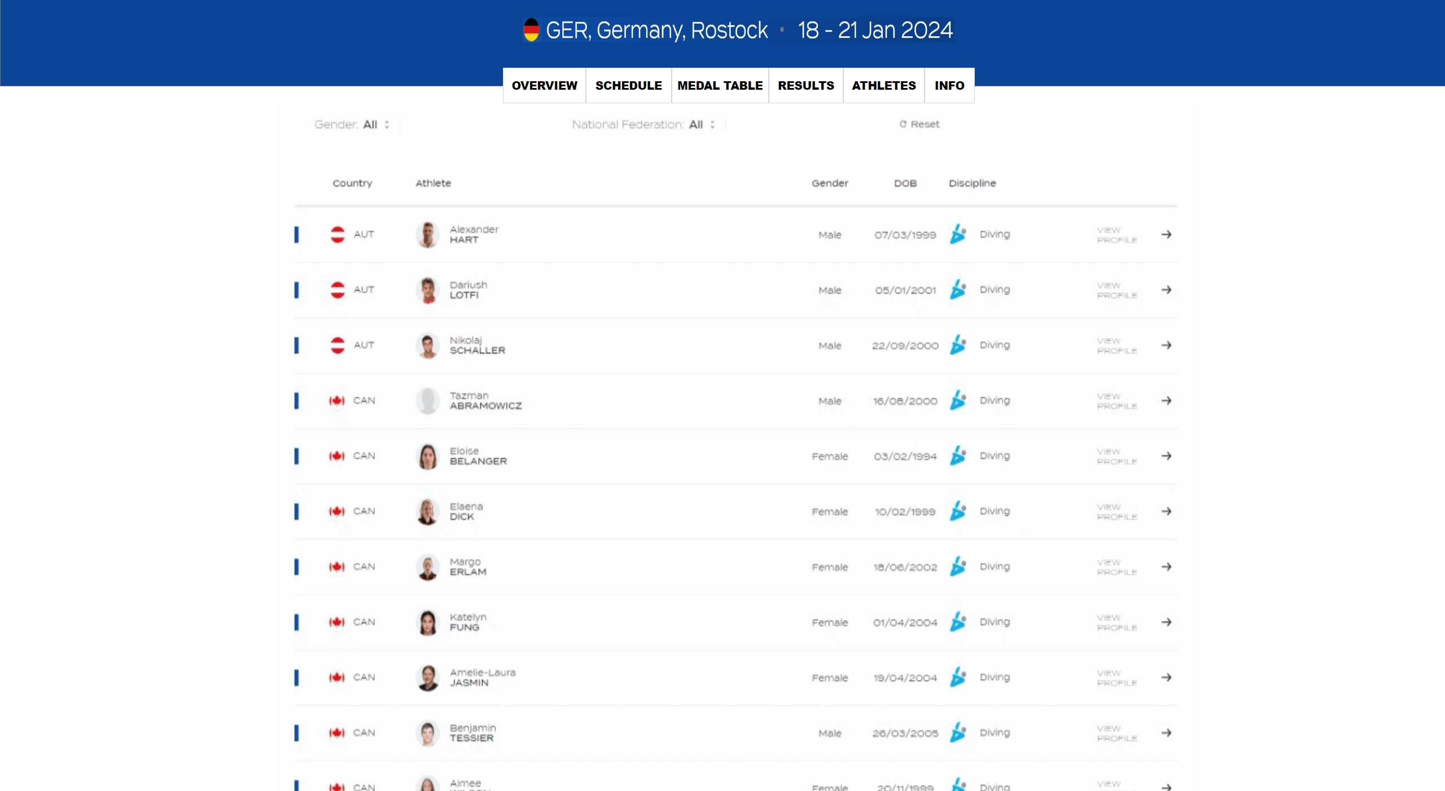
Task: Click Amelie-Laura Jasmin's profile photo
Action: click(428, 678)
